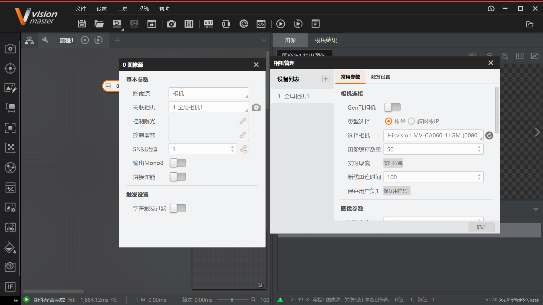Enable the GenTL相机 switch
The image size is (543, 305).
coord(392,107)
